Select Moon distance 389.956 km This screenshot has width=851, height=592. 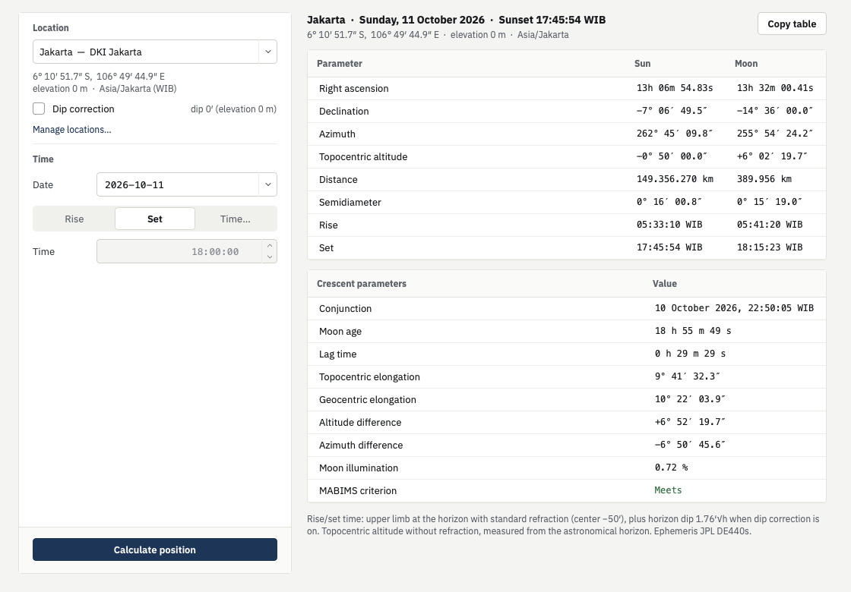[764, 179]
